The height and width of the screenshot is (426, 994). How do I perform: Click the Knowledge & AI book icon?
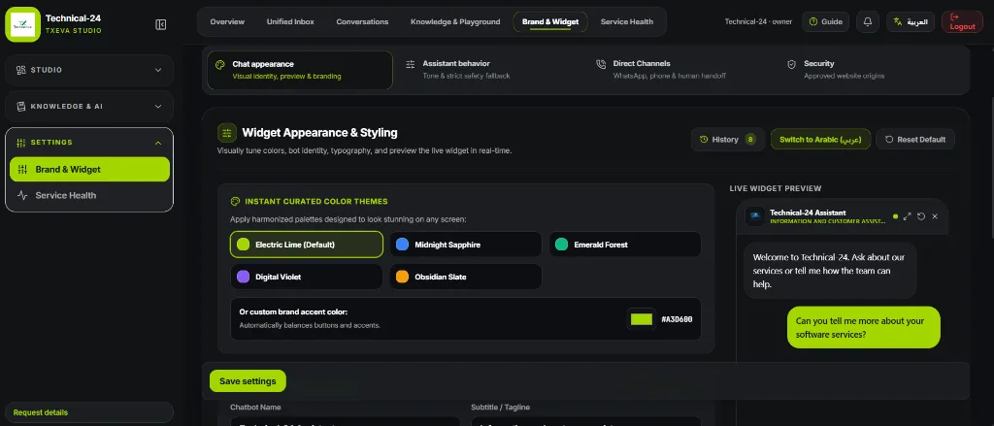pos(21,107)
